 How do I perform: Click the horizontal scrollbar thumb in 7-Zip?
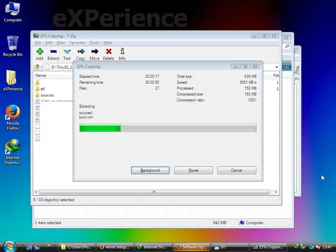tap(154, 192)
